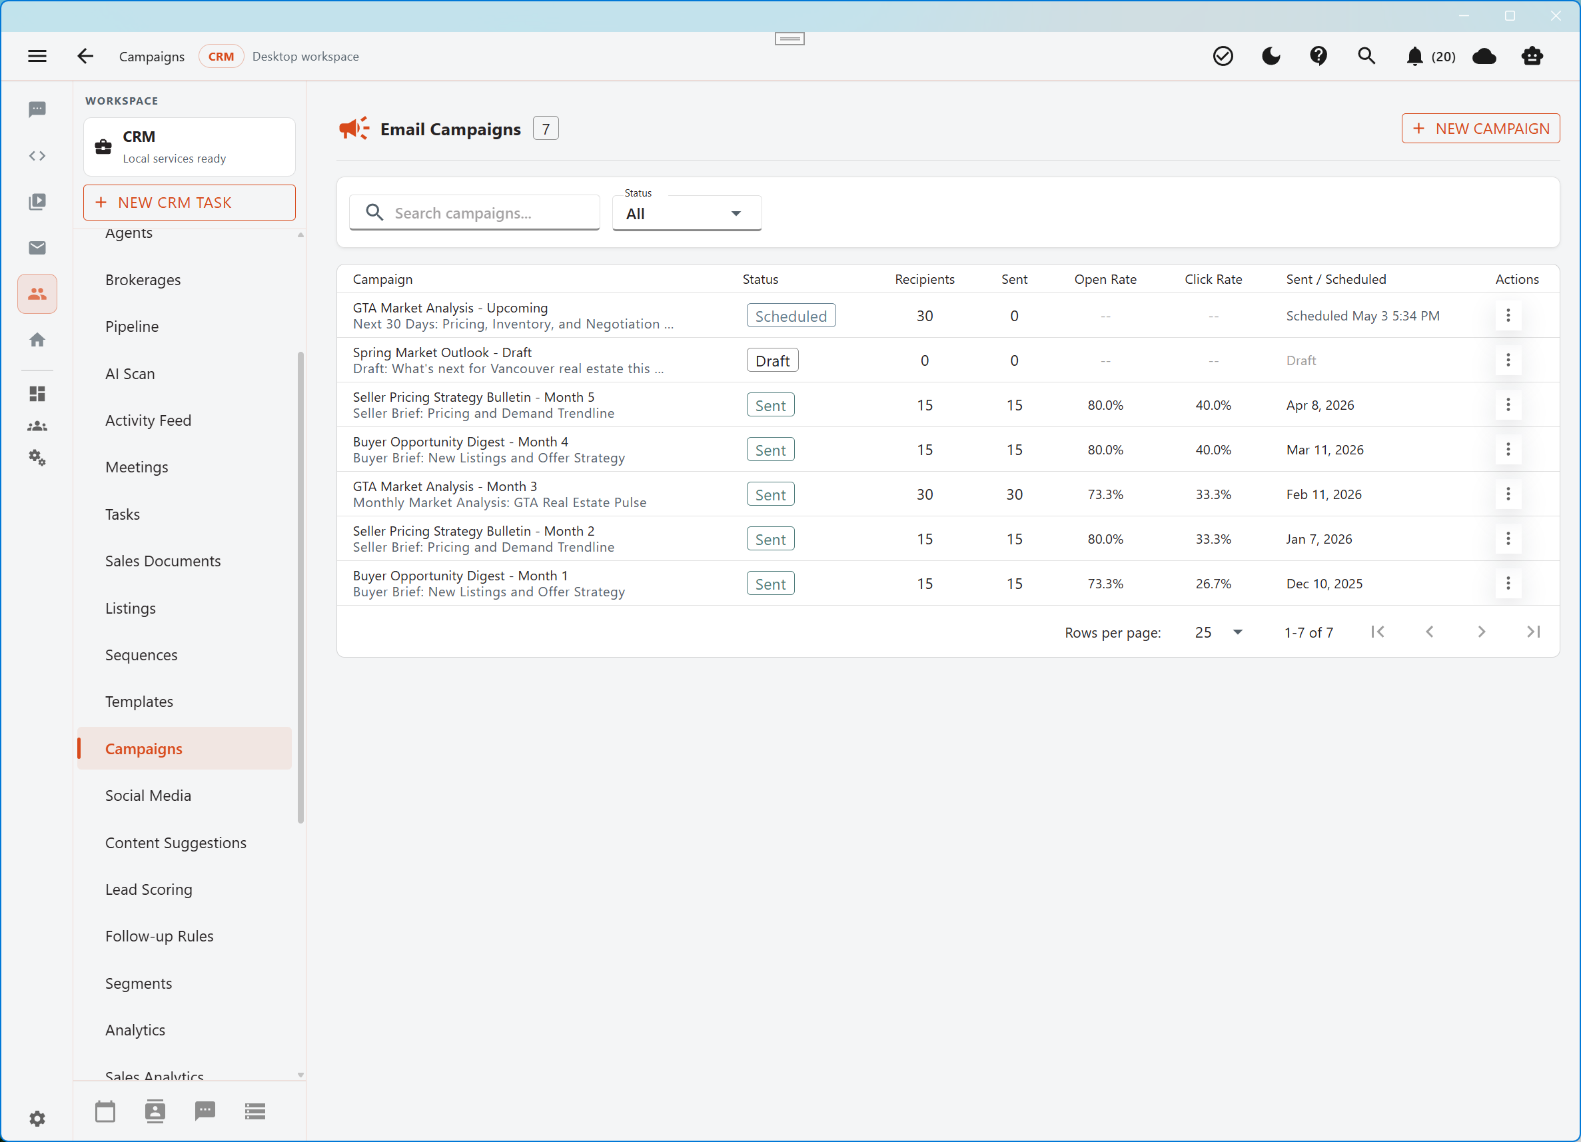Click the CRM workspace card
Image resolution: width=1581 pixels, height=1142 pixels.
coord(189,147)
